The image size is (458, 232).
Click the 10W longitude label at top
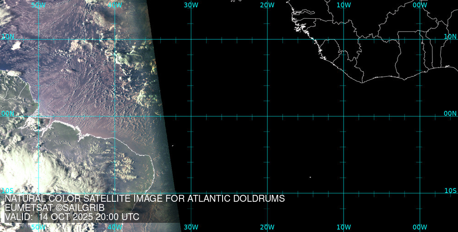(x=343, y=5)
